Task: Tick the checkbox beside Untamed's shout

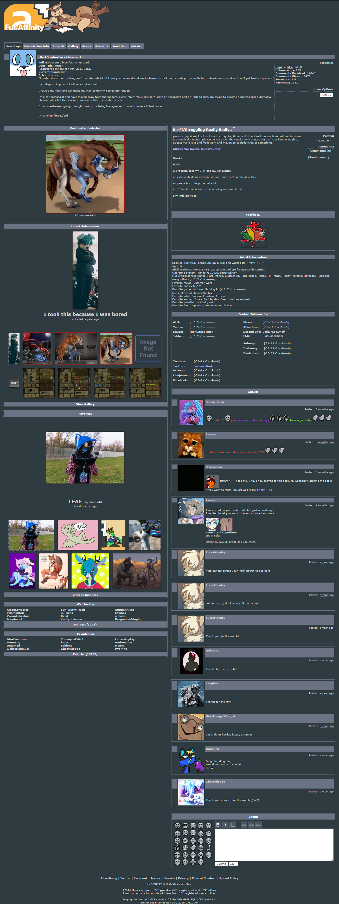Action: coord(174,749)
